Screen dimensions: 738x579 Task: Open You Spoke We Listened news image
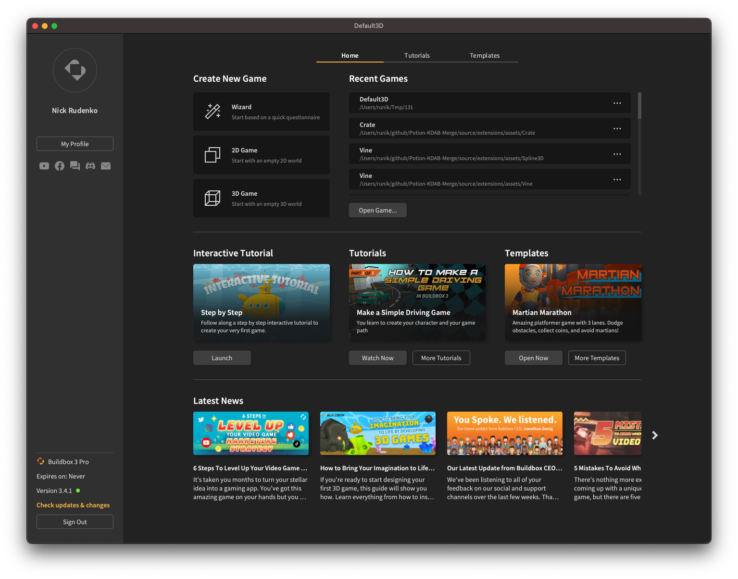coord(505,433)
